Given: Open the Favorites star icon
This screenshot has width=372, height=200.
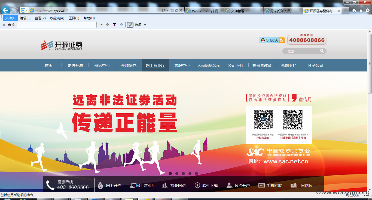Looking at the screenshot, I should pos(361,10).
